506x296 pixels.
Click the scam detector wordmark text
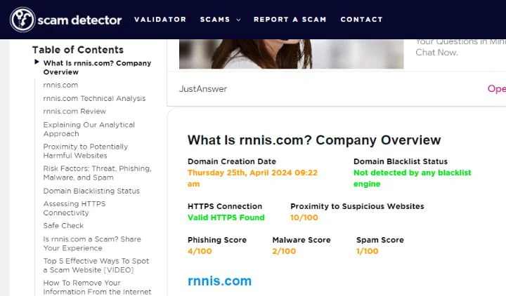(x=79, y=20)
